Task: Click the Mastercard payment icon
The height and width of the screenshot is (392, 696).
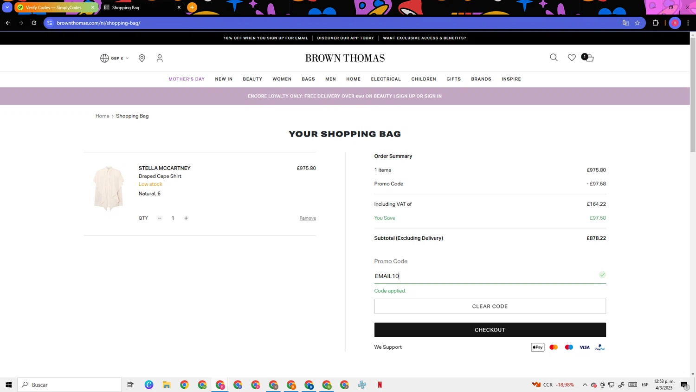Action: pyautogui.click(x=554, y=347)
